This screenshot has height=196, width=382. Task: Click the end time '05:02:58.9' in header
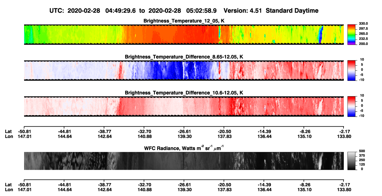pyautogui.click(x=202, y=11)
